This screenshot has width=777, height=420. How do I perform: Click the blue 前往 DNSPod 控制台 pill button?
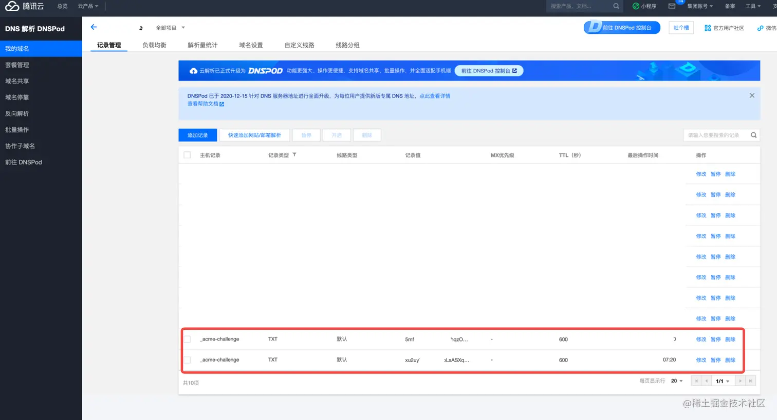[622, 28]
